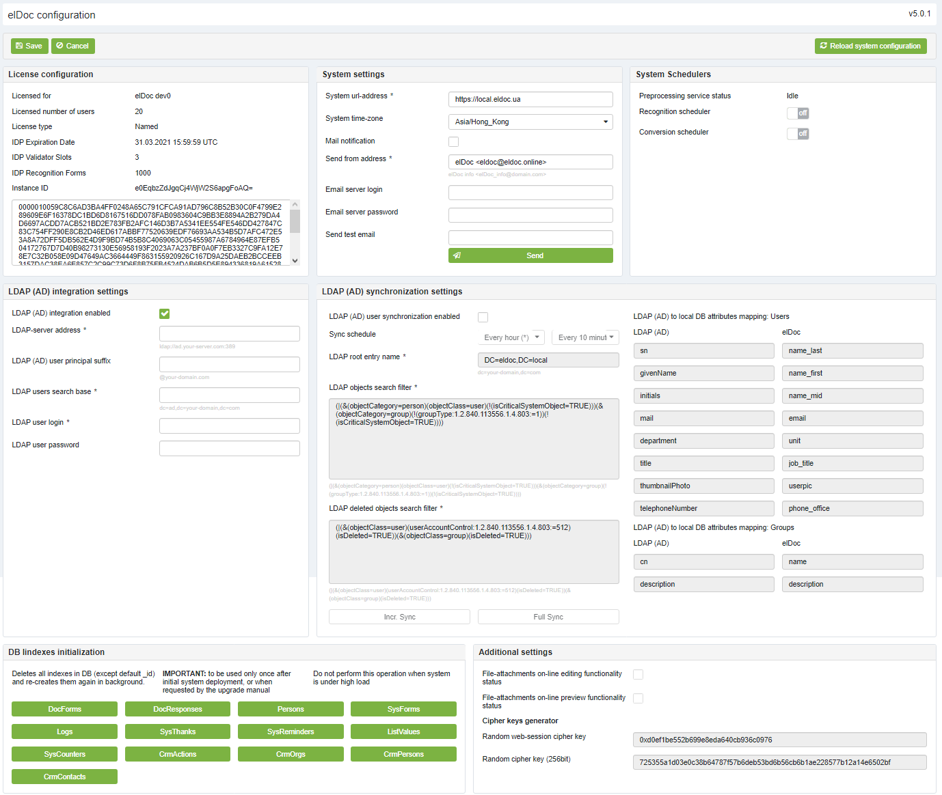Click the LDAP-server address field
Screen dimensions: 942x795
(x=230, y=333)
